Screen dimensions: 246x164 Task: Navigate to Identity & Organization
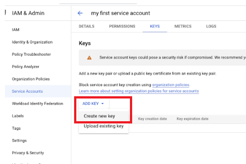(x=32, y=42)
